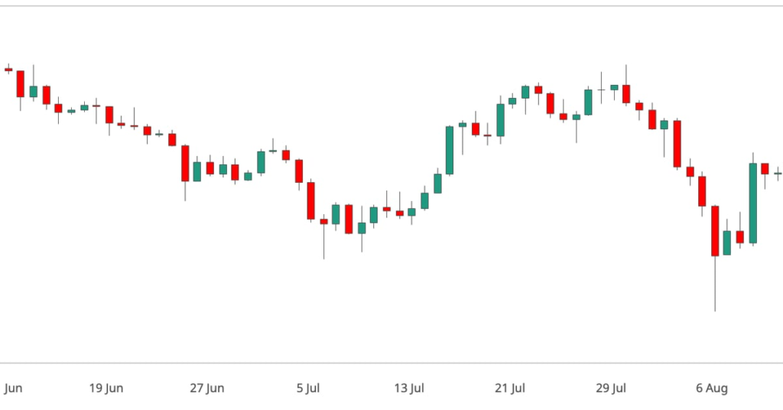Image resolution: width=783 pixels, height=410 pixels.
Task: Click the thin doji candle above 29 Jul
Action: pos(601,90)
